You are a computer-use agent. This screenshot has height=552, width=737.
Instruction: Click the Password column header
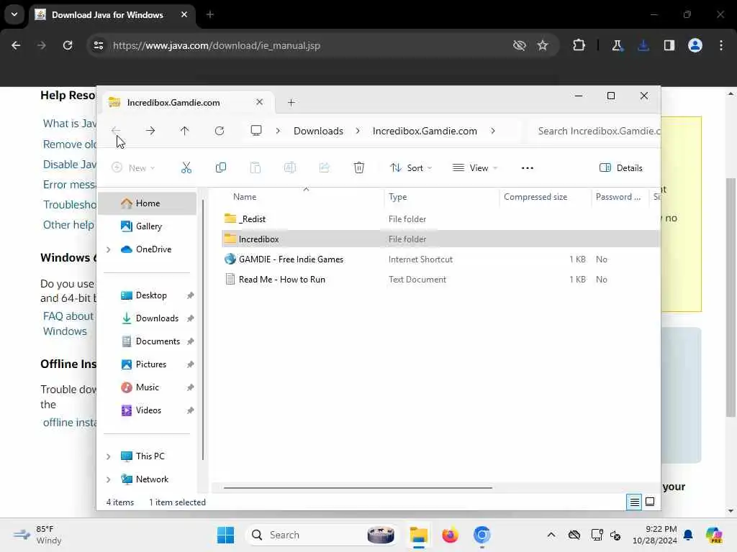click(620, 197)
